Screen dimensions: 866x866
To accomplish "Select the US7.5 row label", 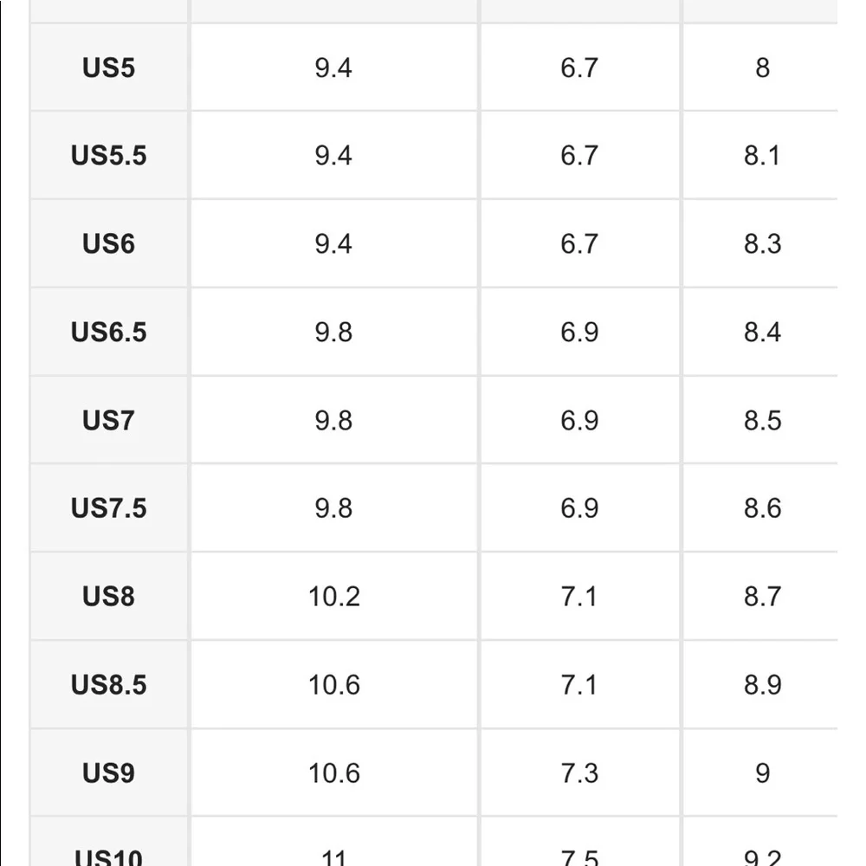I will 109,508.
